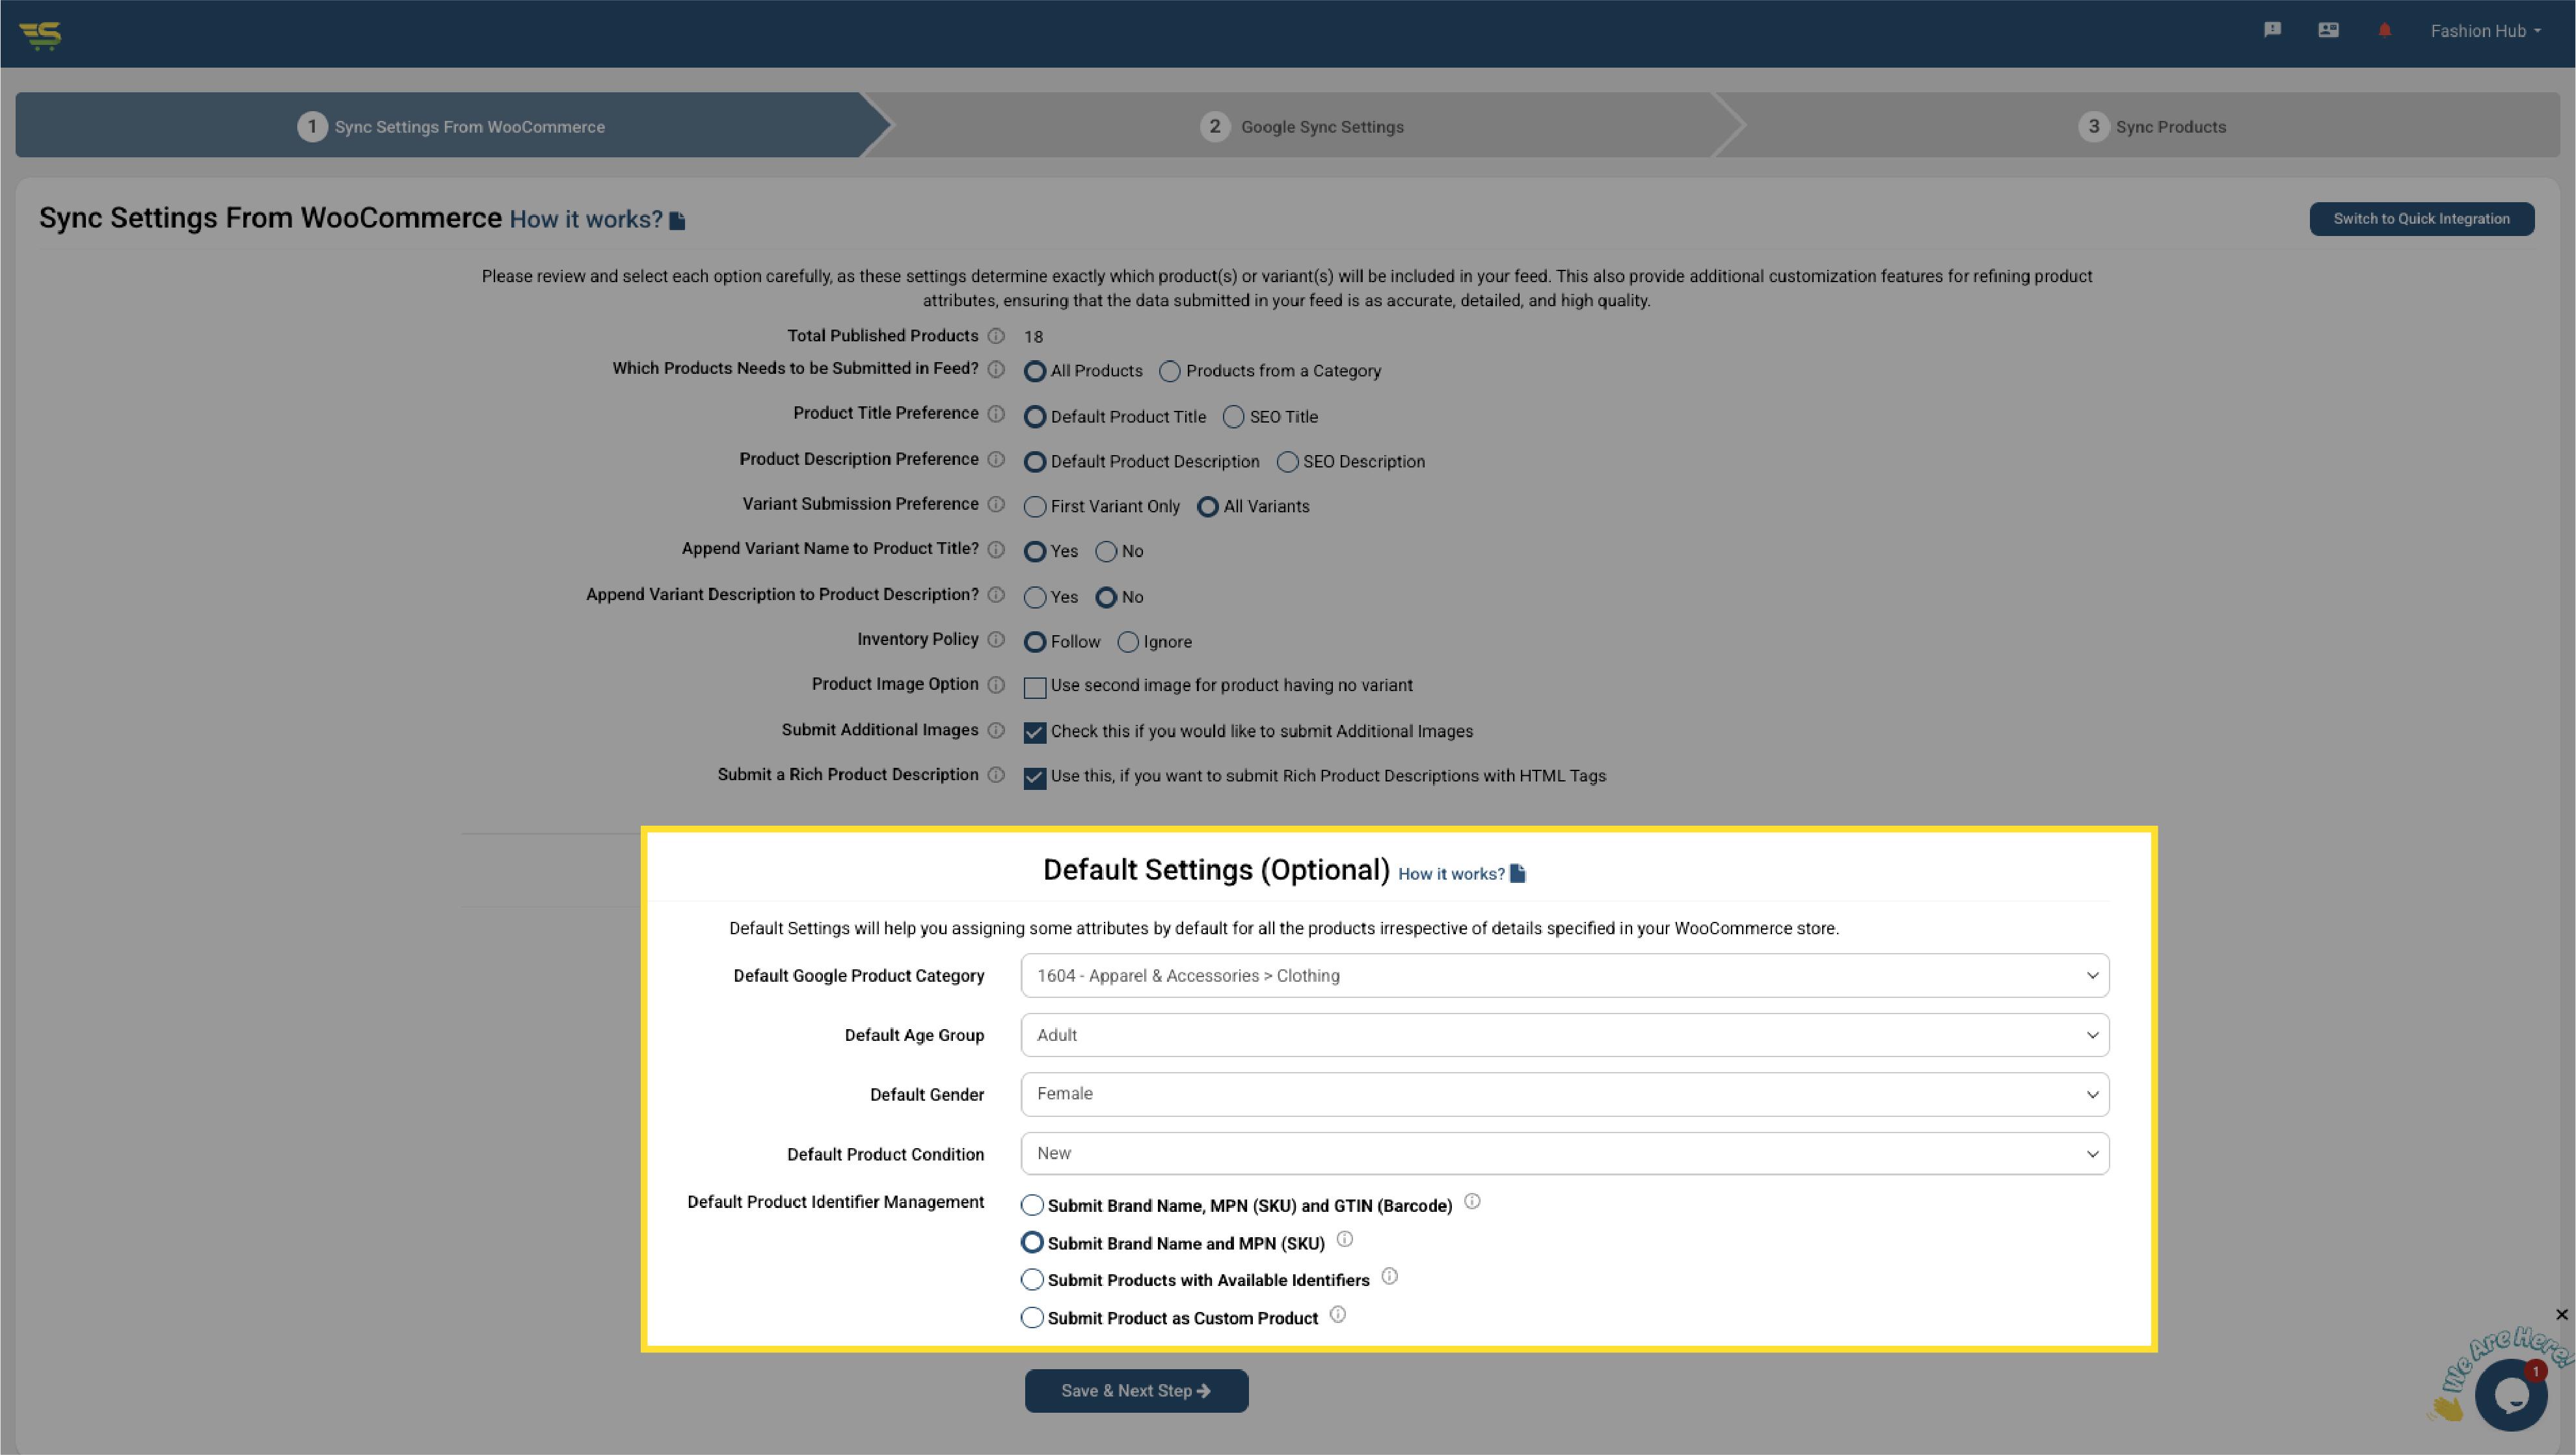The height and width of the screenshot is (1455, 2576).
Task: Click document icon beside Default Settings How it works
Action: 1518,873
